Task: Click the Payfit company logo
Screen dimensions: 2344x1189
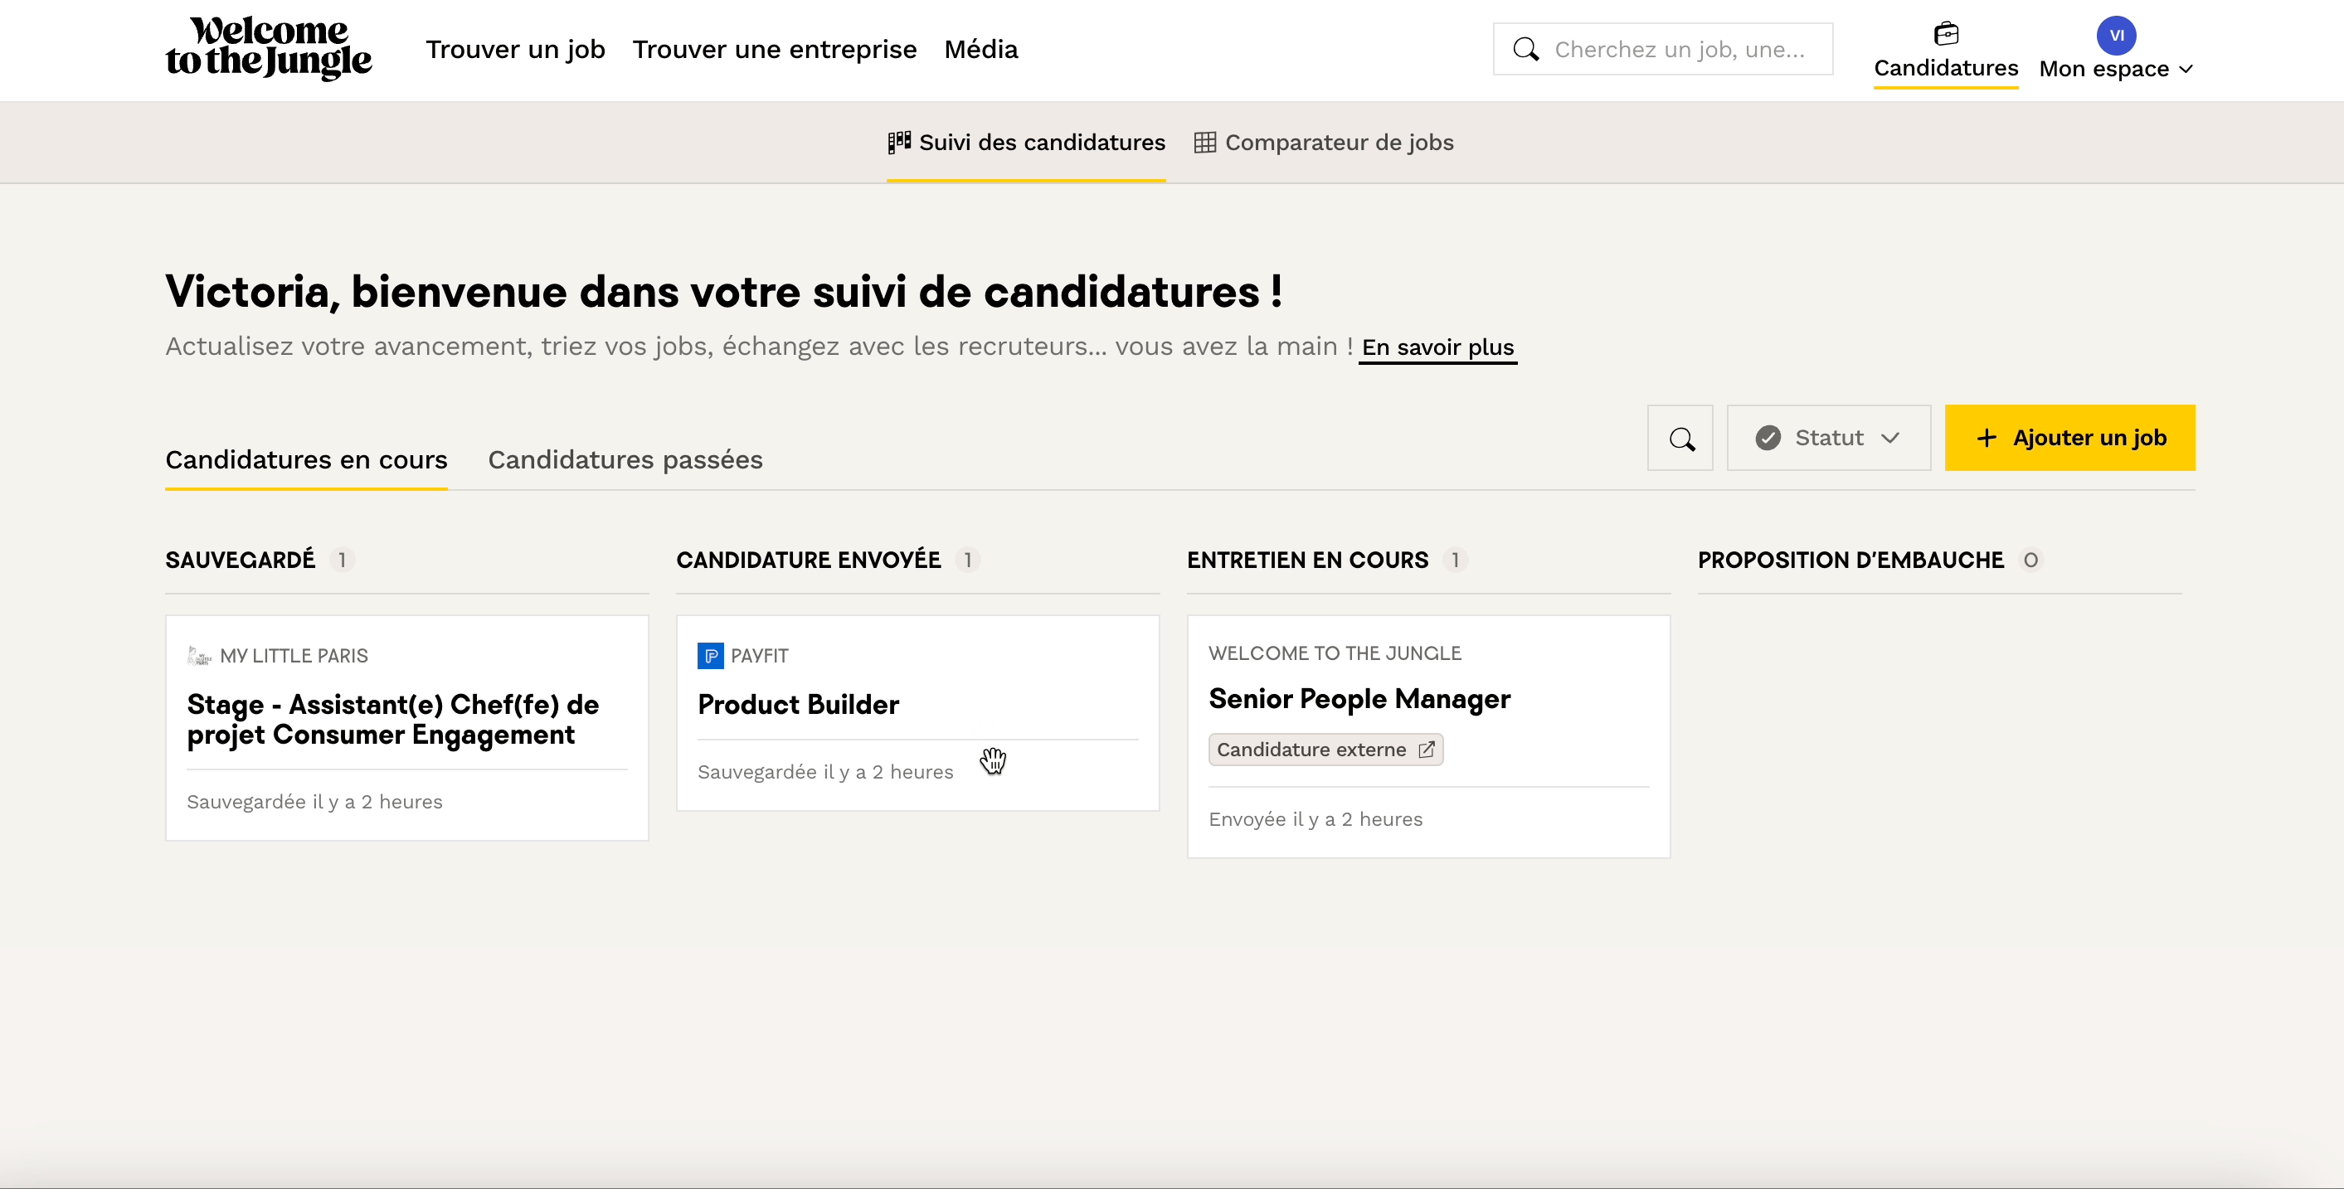Action: 710,655
